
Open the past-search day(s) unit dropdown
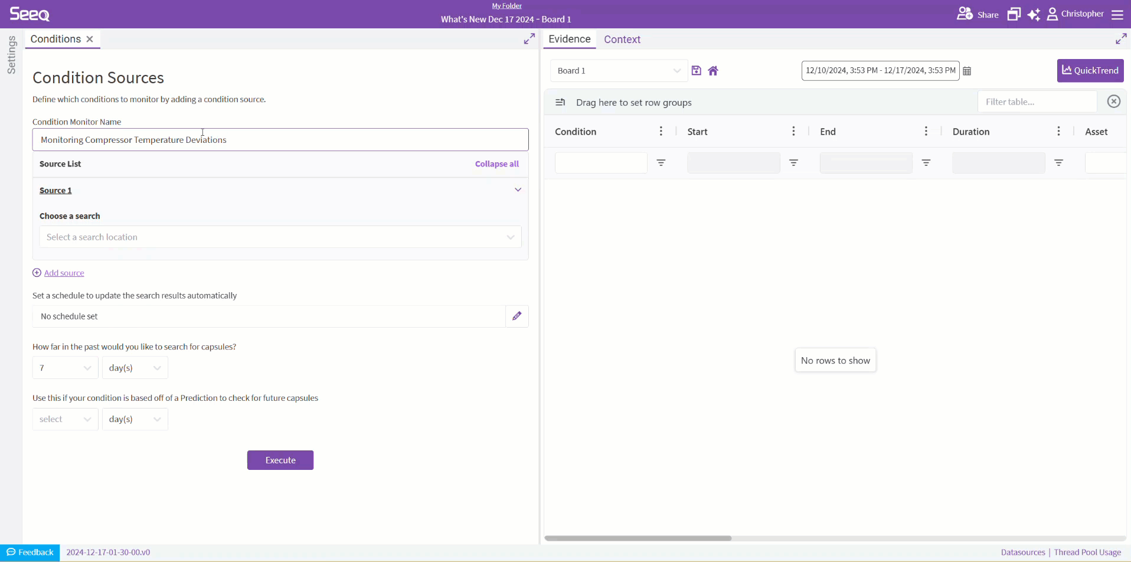click(x=135, y=368)
